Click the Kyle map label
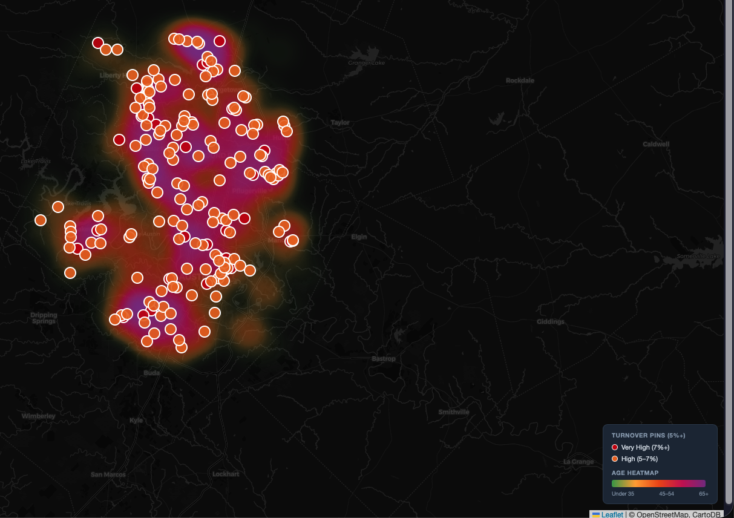Viewport: 734px width, 518px height. pos(136,420)
